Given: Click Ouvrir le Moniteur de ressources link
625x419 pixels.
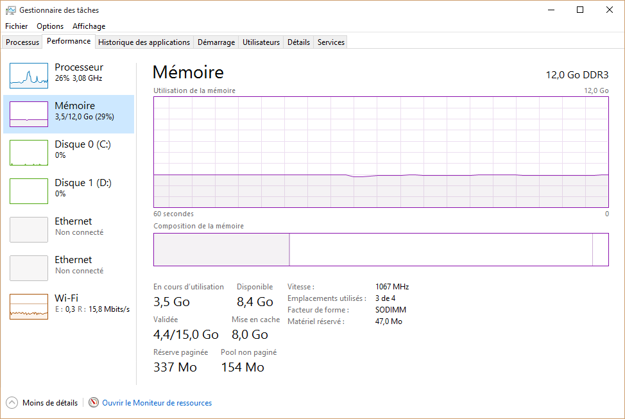Looking at the screenshot, I should 157,403.
